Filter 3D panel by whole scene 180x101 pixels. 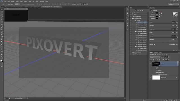(x=136, y=10)
